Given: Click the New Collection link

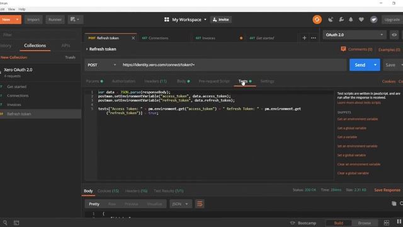Looking at the screenshot, I should pos(14,57).
